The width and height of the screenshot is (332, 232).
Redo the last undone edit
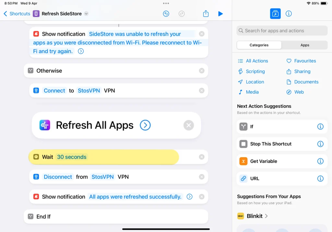(x=182, y=14)
